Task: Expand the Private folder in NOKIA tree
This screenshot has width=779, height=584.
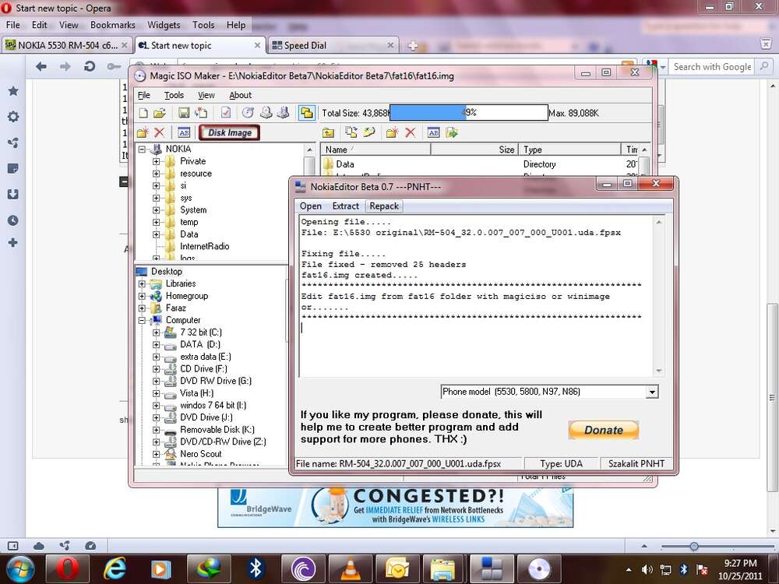Action: [156, 161]
